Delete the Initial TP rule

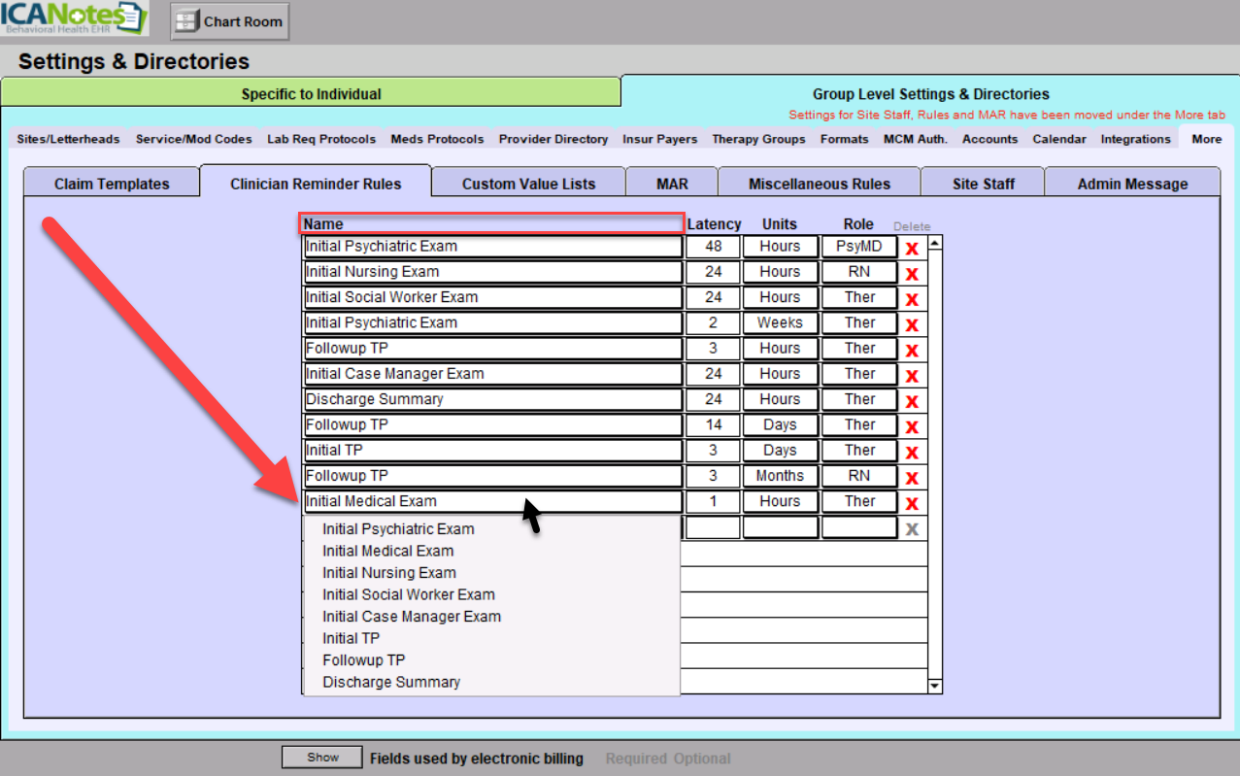[x=912, y=453]
